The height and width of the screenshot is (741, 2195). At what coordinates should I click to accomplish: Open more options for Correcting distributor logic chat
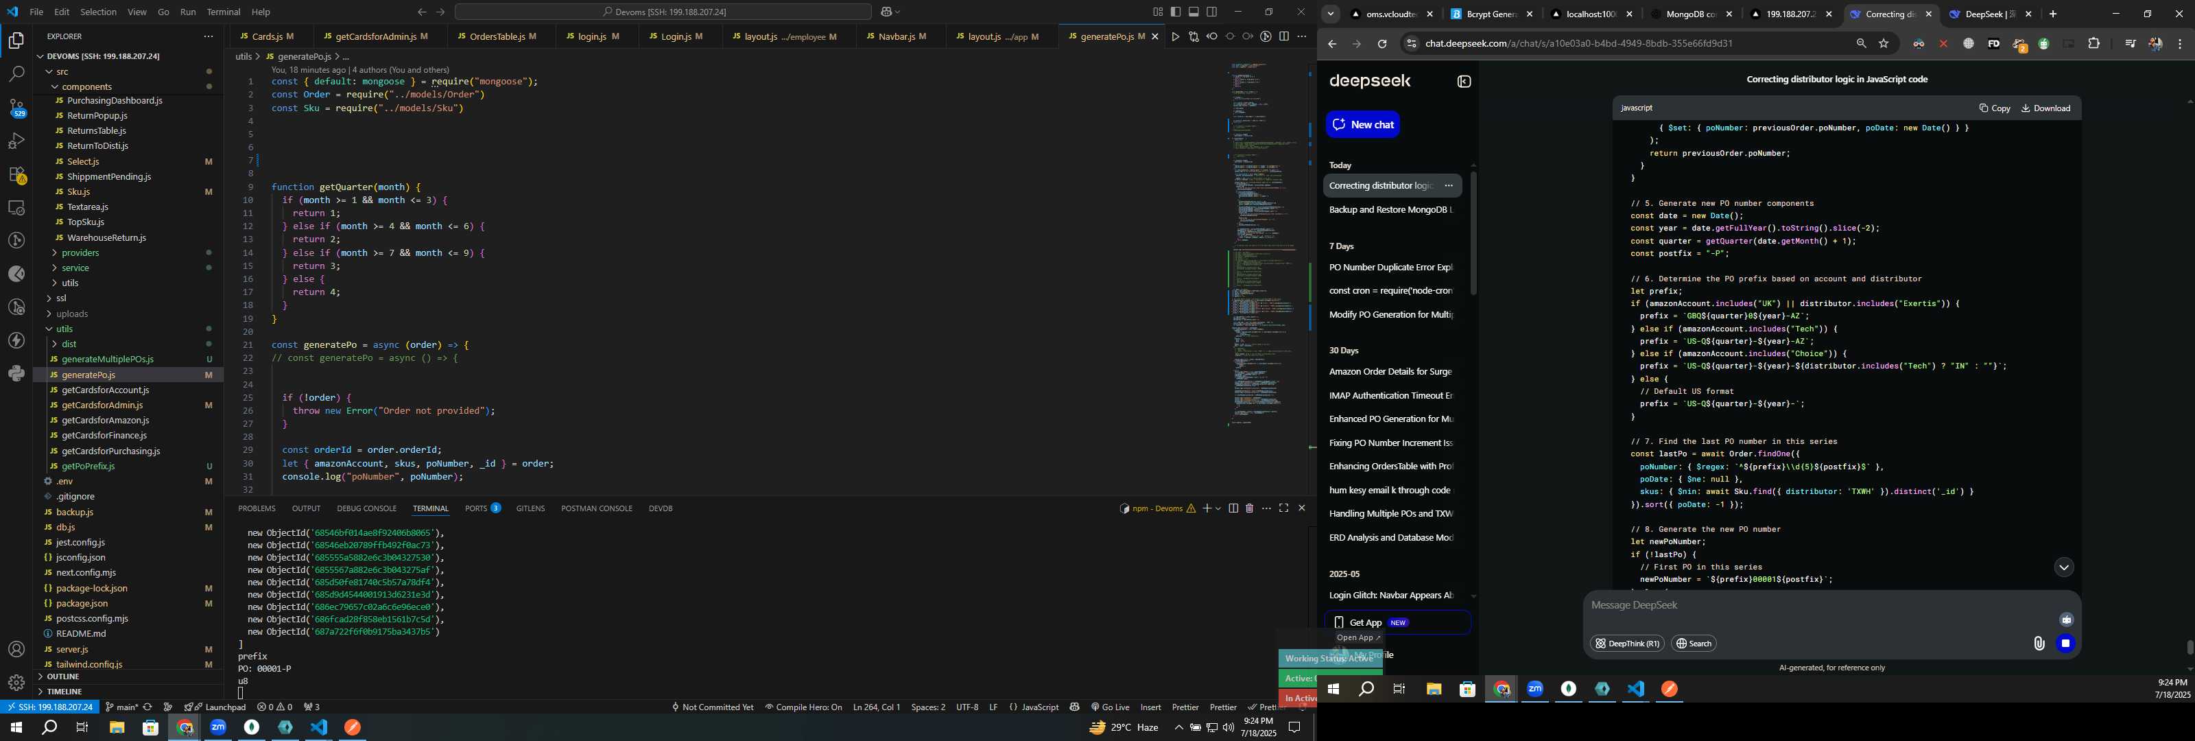(x=1449, y=186)
